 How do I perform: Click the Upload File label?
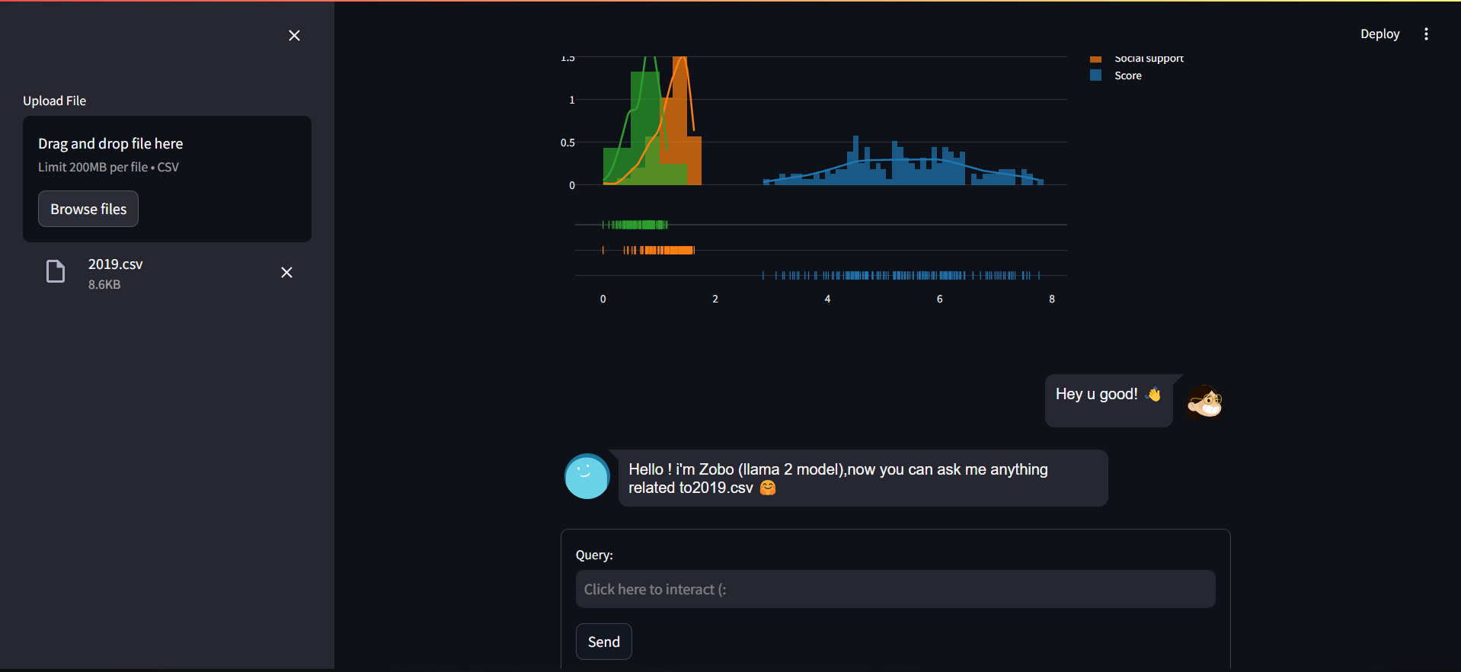(54, 101)
